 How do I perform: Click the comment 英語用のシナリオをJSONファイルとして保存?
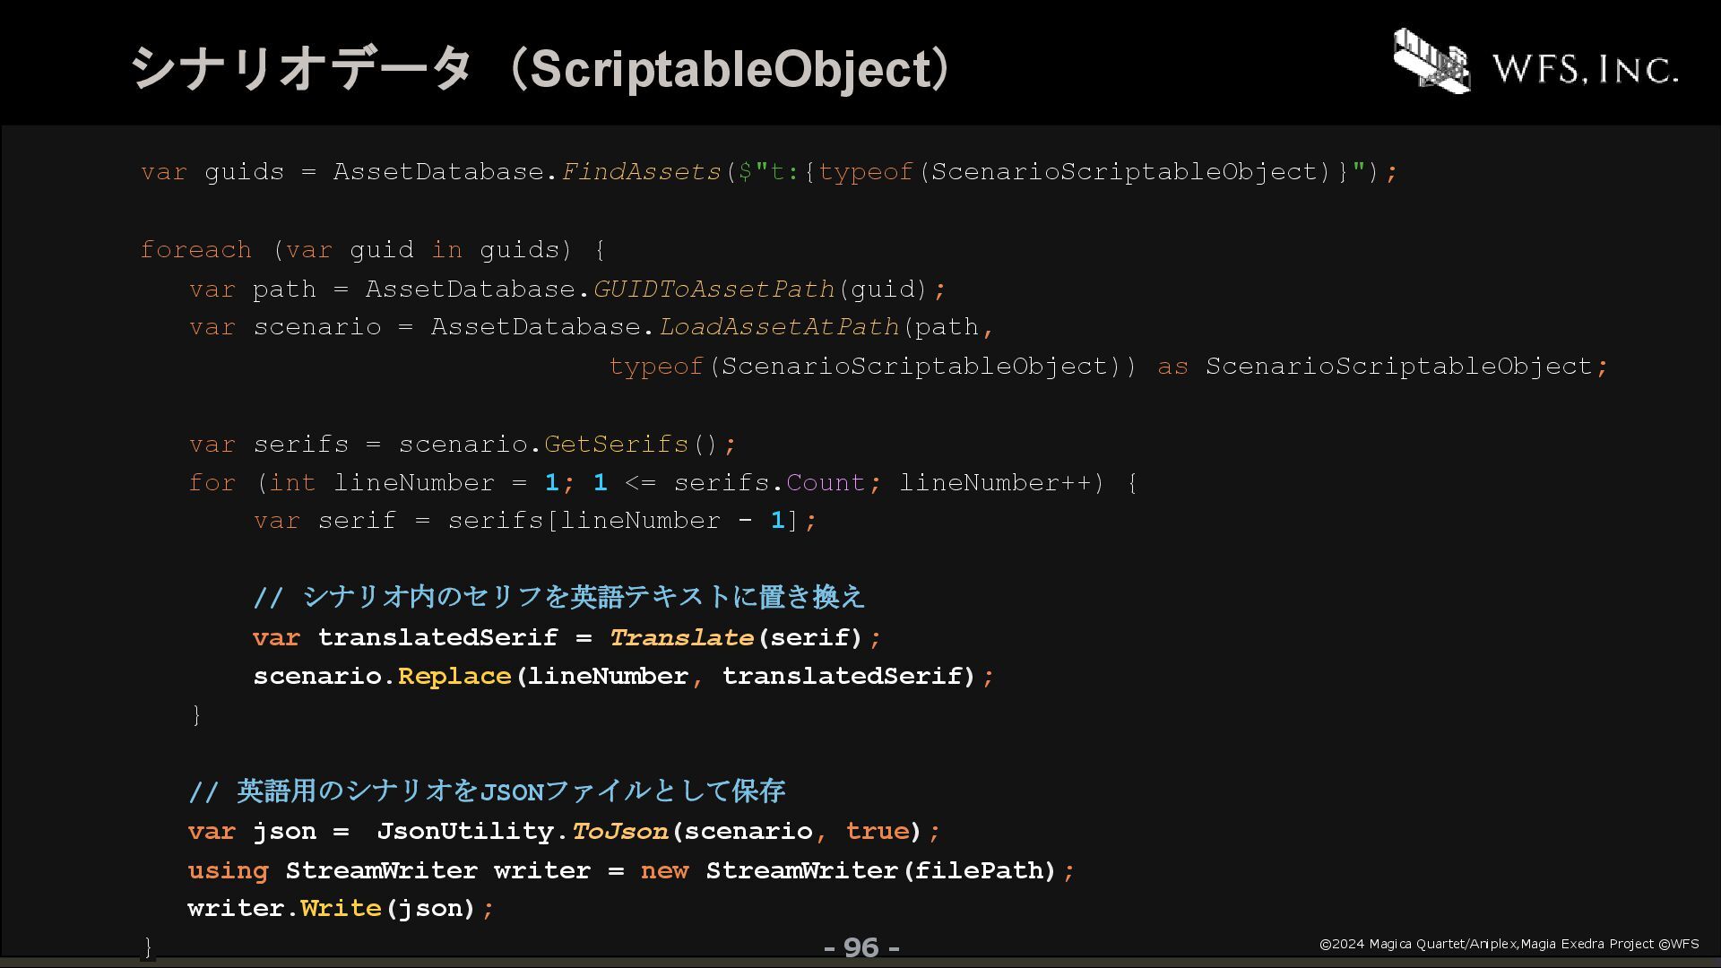[487, 791]
